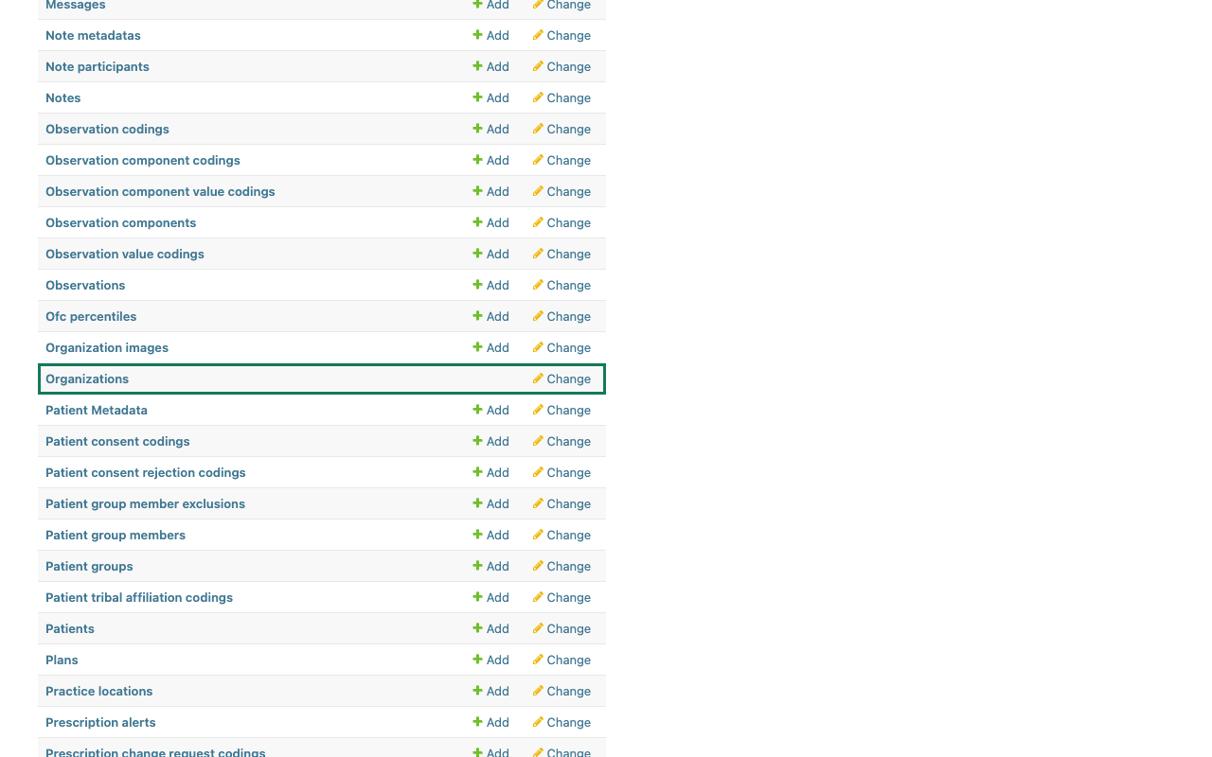
Task: Change Patient Metadata entries
Action: click(561, 410)
